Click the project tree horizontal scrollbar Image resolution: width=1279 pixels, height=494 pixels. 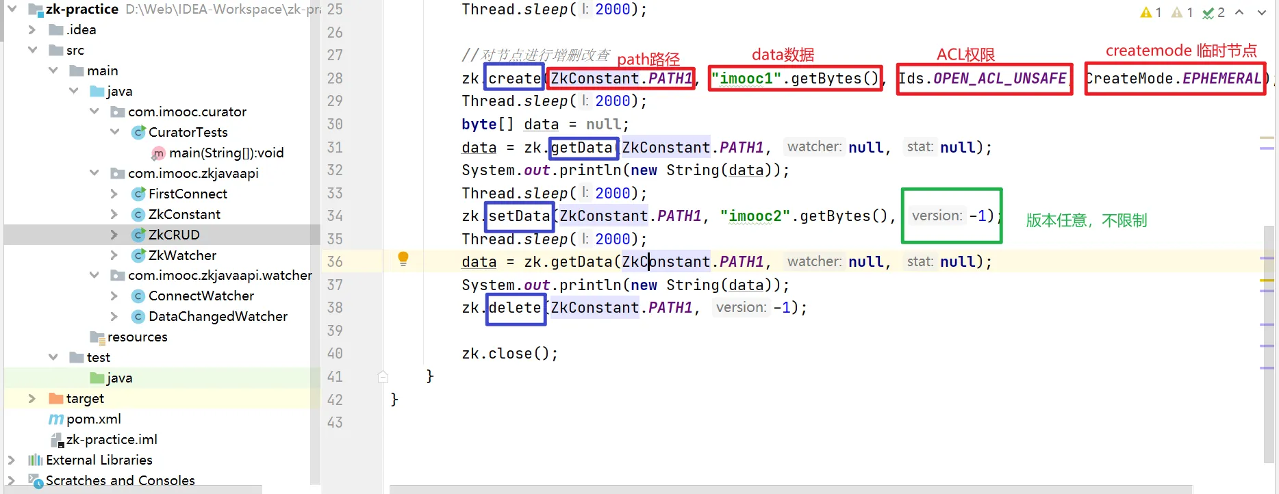[134, 490]
